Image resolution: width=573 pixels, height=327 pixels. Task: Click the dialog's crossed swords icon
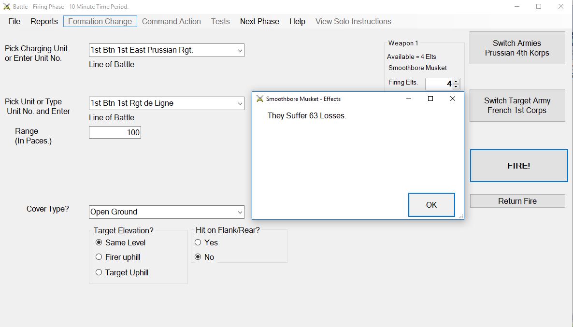(260, 99)
